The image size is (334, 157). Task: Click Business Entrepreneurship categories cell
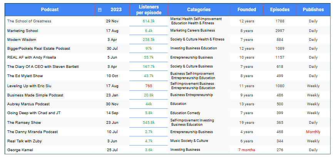(x=192, y=95)
